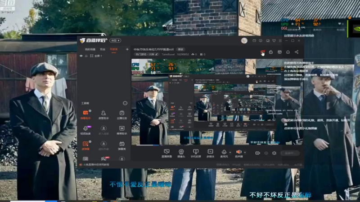
Task: Open the chat message icon in title bar
Action: [261, 40]
